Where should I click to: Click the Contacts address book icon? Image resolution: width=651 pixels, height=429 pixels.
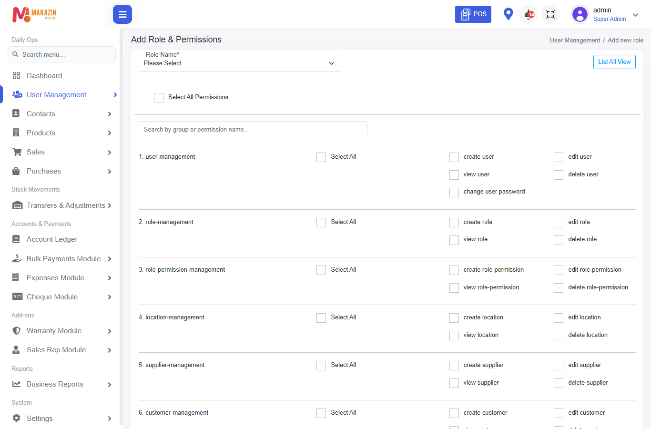[x=16, y=113]
